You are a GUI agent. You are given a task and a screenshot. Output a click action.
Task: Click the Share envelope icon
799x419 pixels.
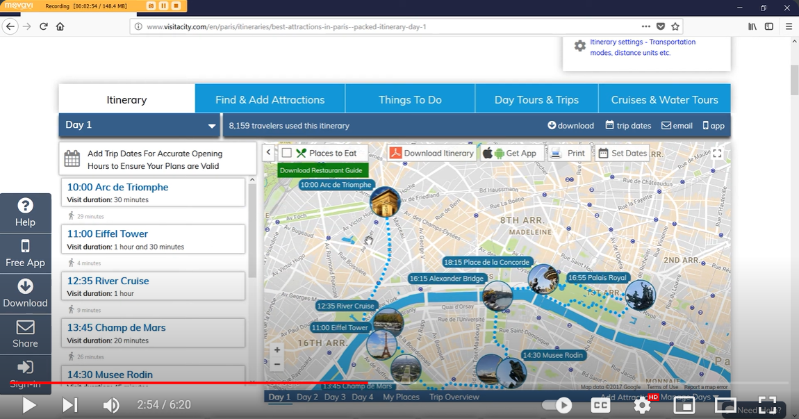26,327
